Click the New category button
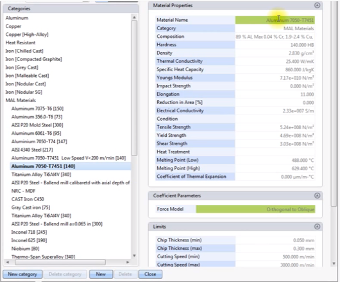 click(22, 274)
